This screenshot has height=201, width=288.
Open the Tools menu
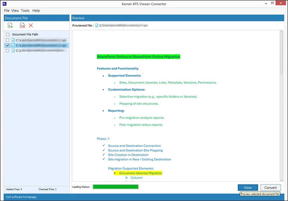coord(25,10)
